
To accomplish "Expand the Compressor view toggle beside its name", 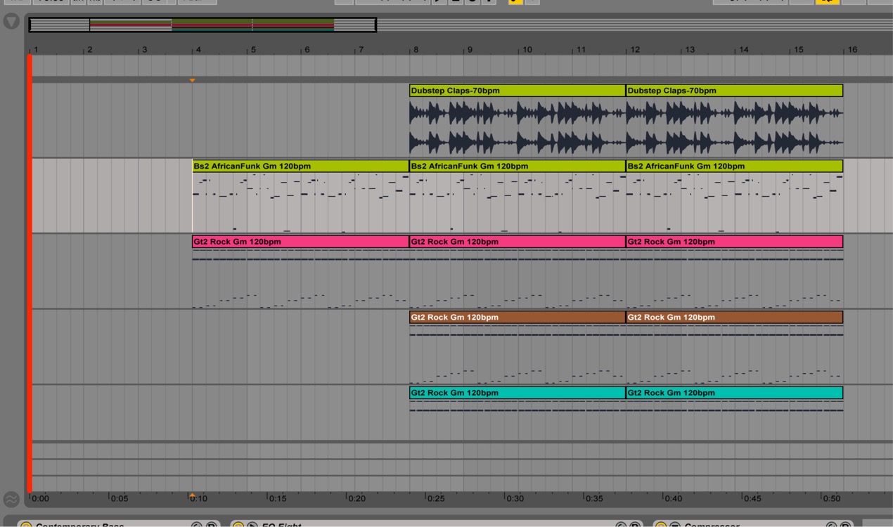I will coord(675,524).
